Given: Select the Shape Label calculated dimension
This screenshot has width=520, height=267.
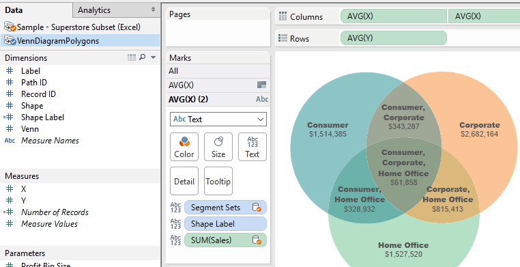Looking at the screenshot, I should [x=42, y=117].
